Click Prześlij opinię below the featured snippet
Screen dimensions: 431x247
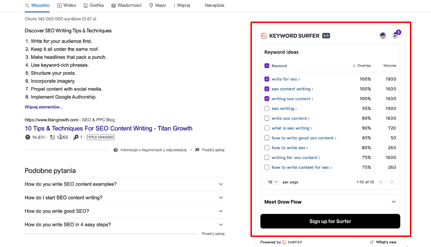point(213,150)
